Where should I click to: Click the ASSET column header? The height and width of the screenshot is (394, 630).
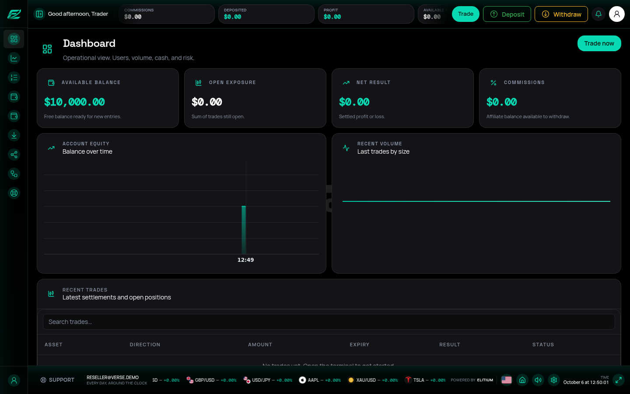[x=53, y=345]
